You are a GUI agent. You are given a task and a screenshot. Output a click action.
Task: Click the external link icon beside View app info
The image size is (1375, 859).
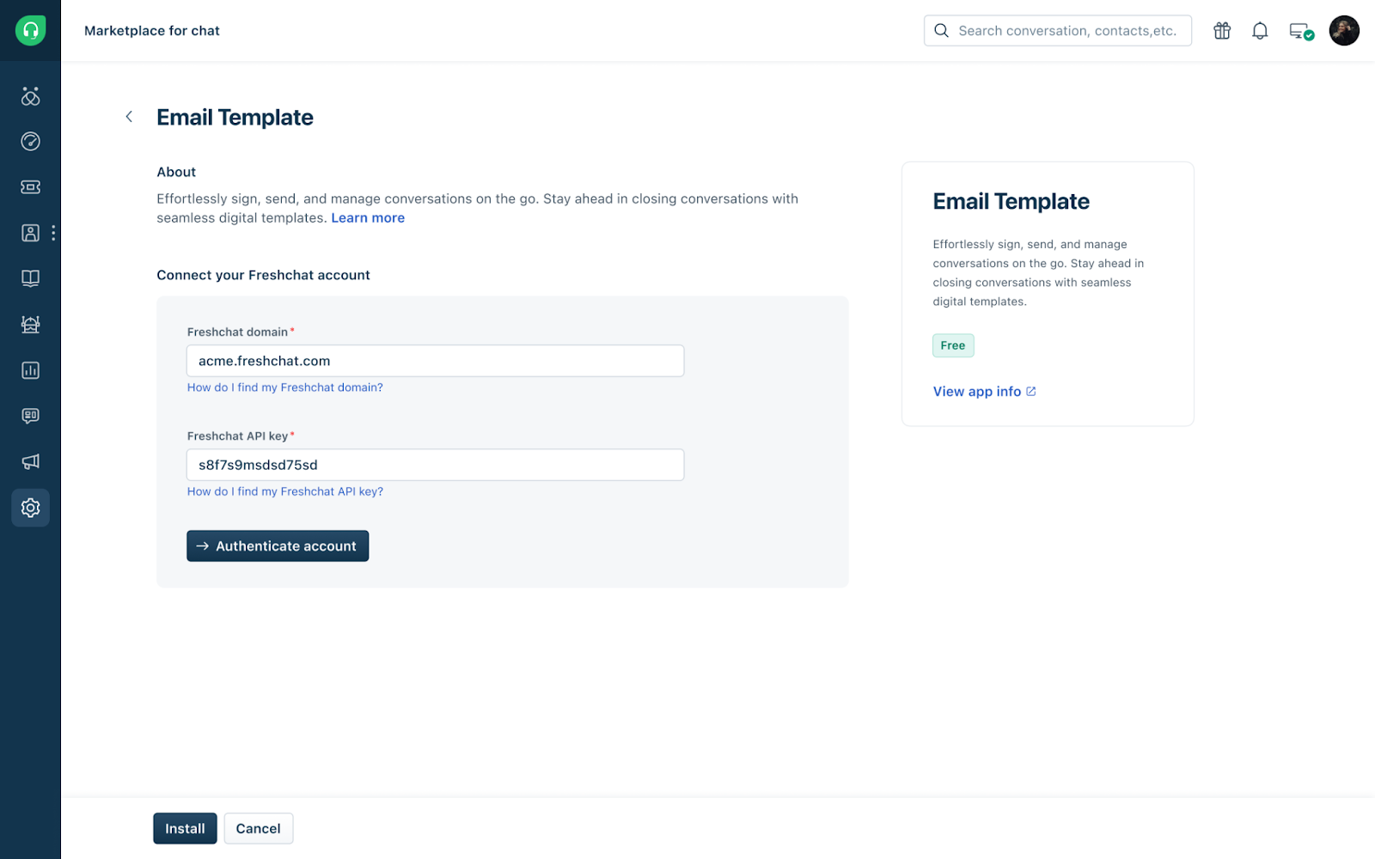click(x=1031, y=392)
